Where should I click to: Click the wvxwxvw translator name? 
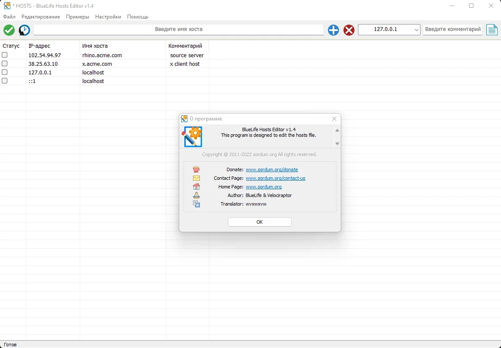click(x=256, y=204)
